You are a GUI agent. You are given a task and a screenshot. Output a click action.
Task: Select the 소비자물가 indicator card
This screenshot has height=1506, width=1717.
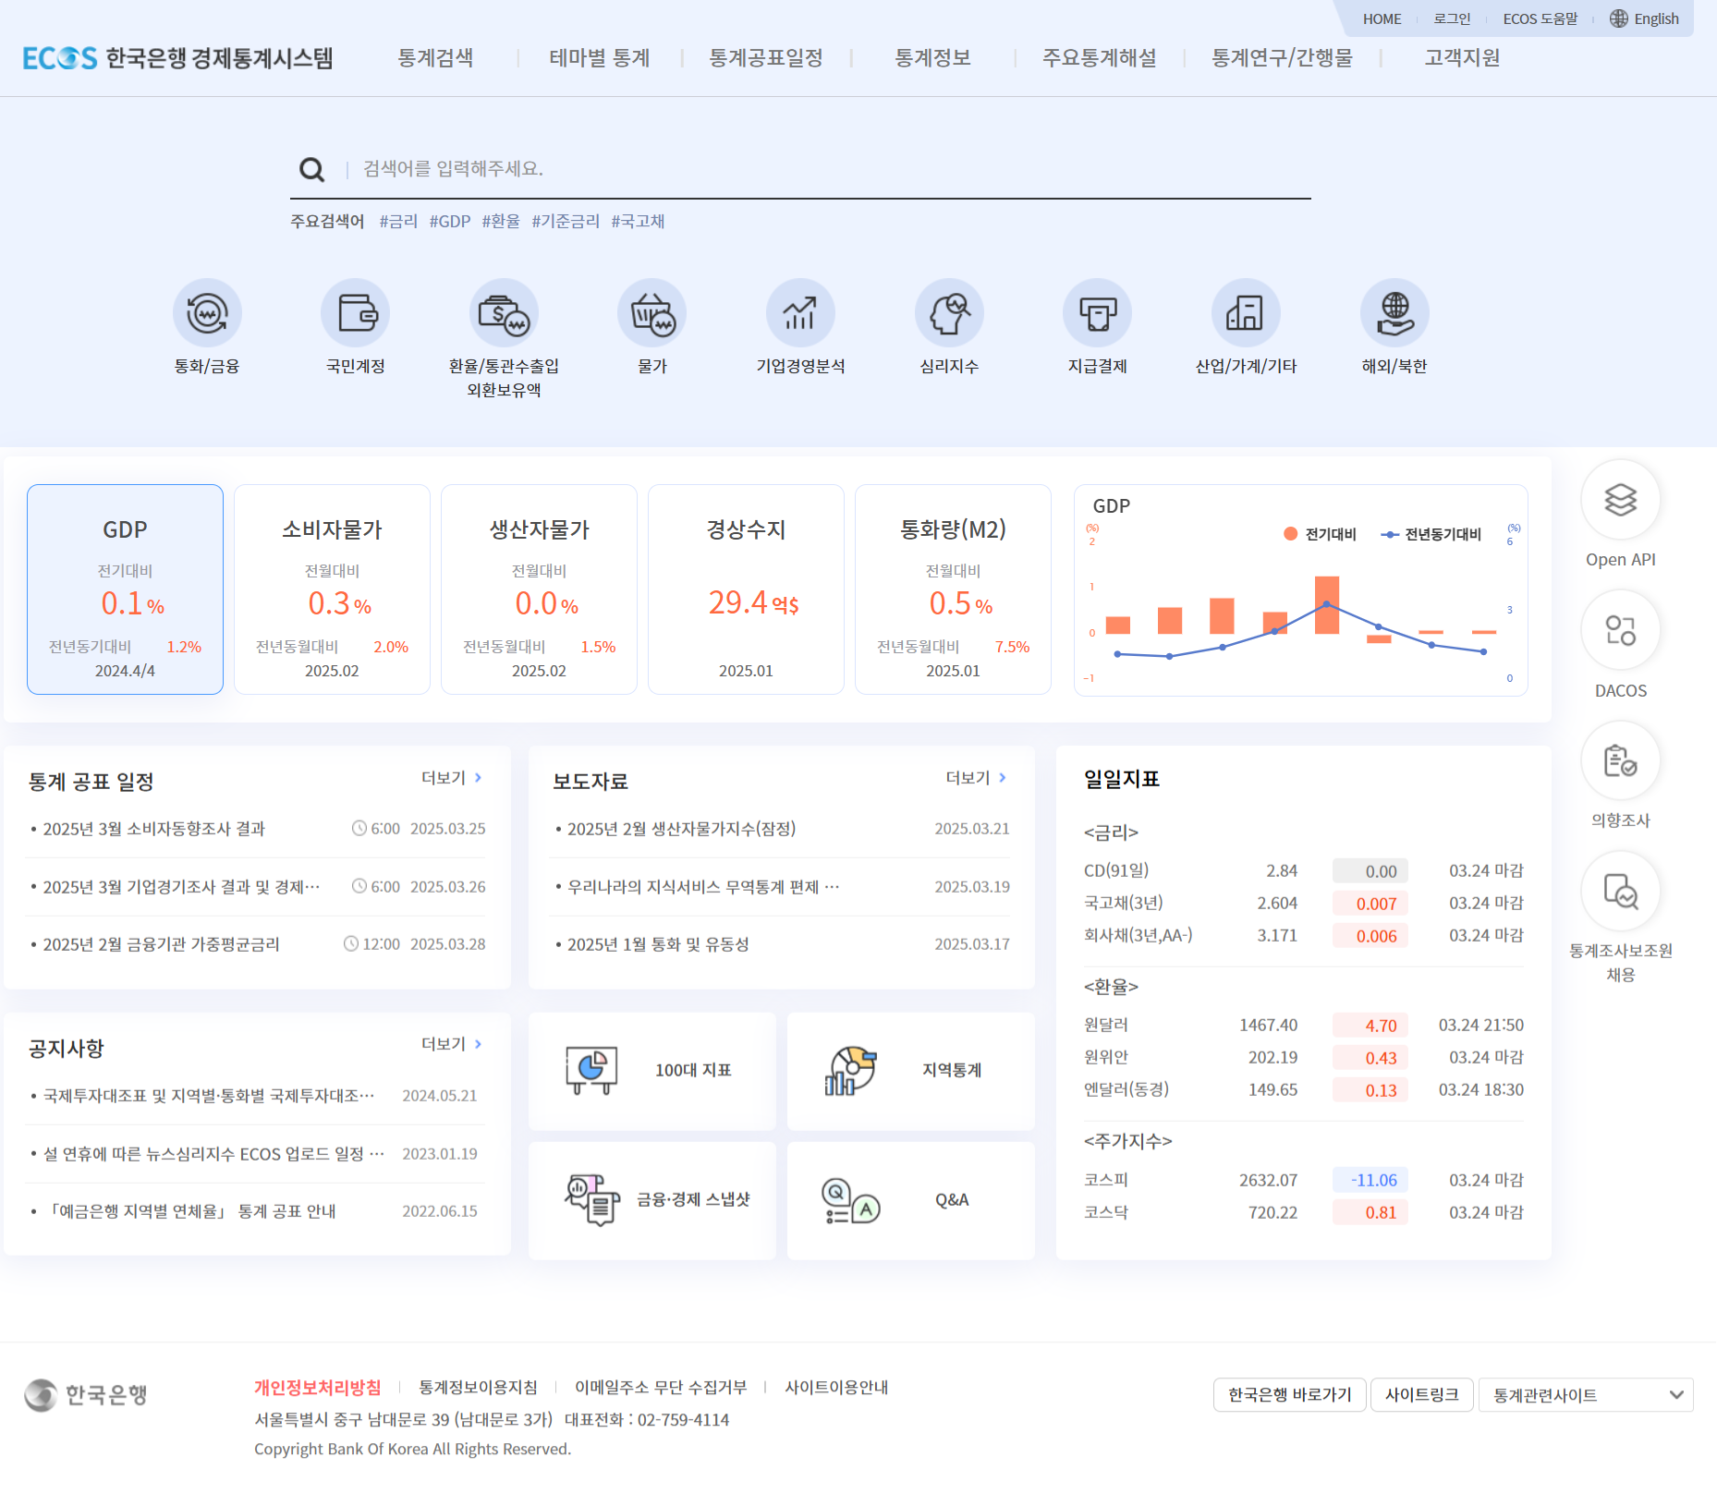coord(332,589)
